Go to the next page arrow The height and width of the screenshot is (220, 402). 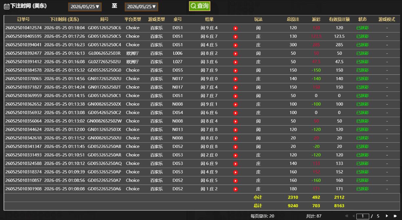click(387, 216)
